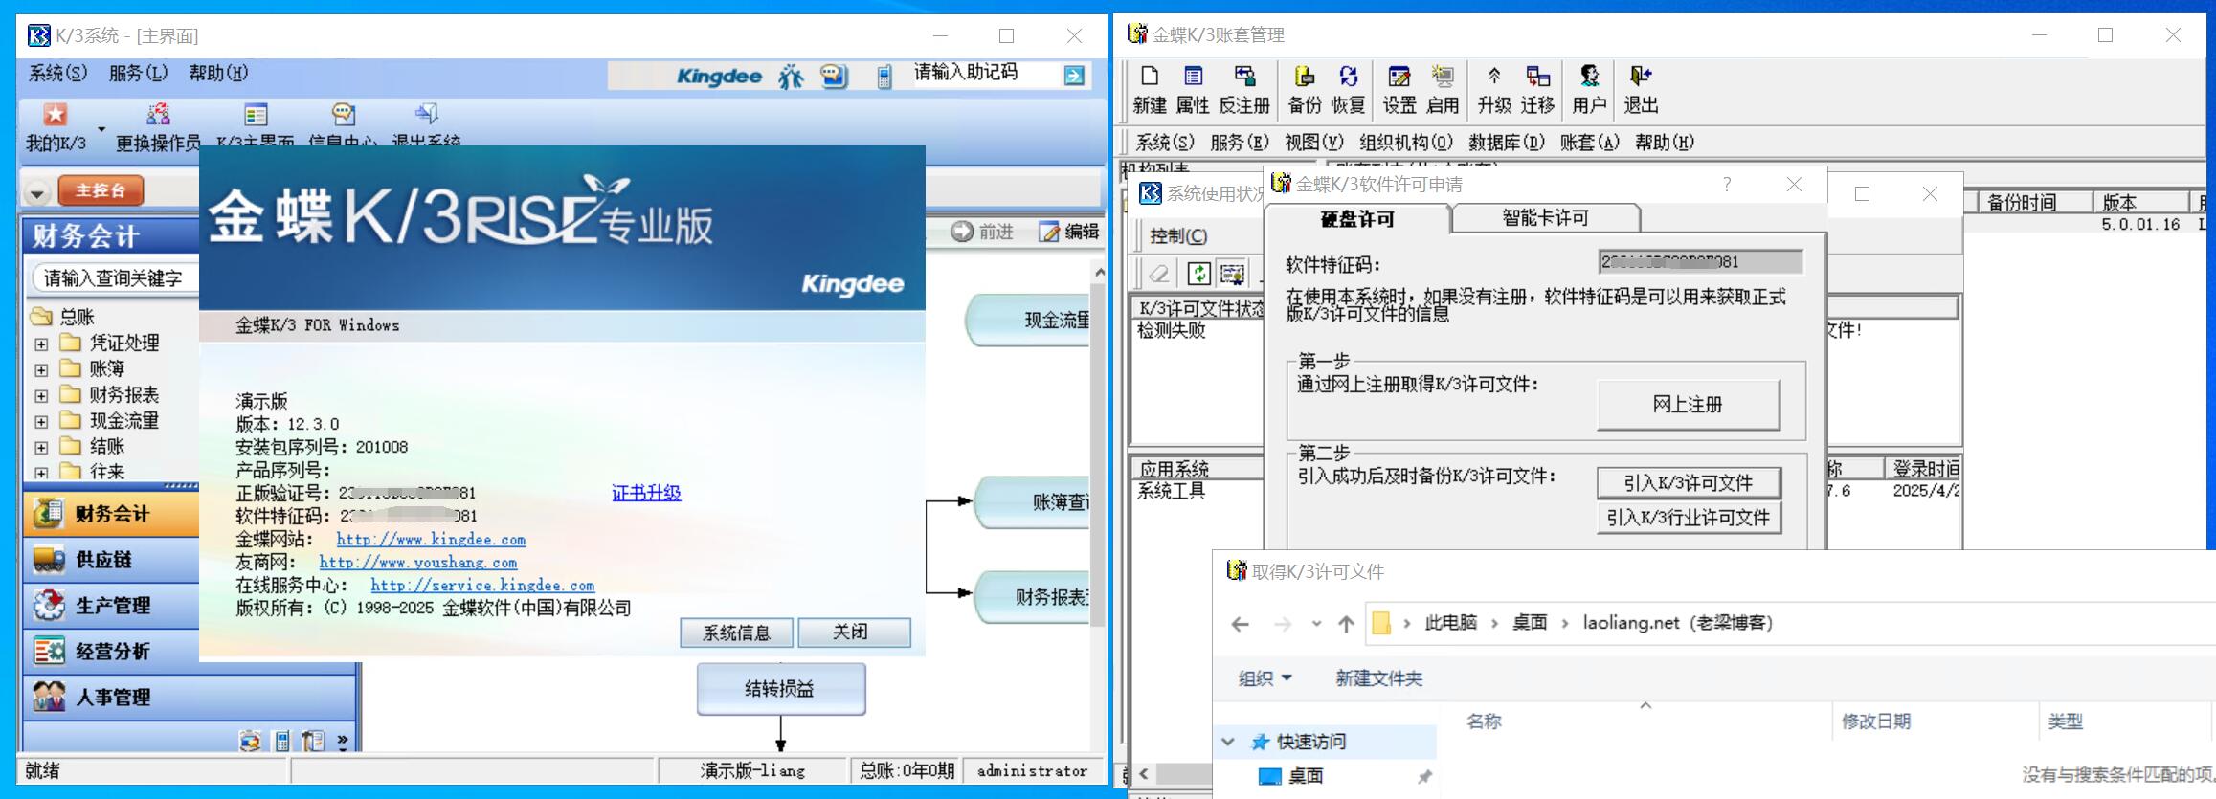2216x799 pixels.
Task: Click the blue arrow after 请输入助记码 field
Action: pos(1074,76)
